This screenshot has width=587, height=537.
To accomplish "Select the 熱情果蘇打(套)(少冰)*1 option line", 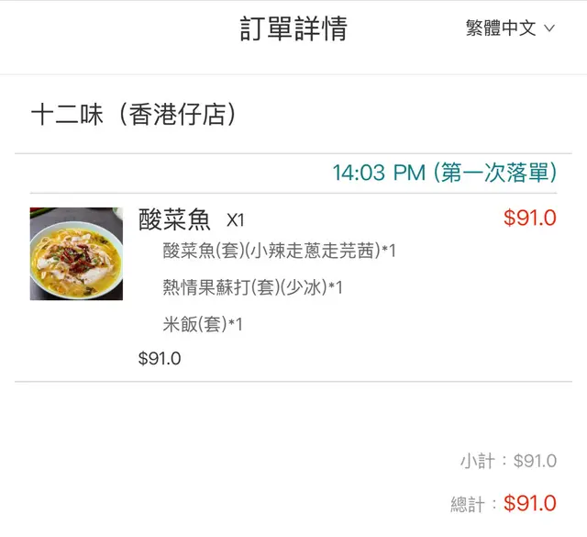I will [252, 287].
